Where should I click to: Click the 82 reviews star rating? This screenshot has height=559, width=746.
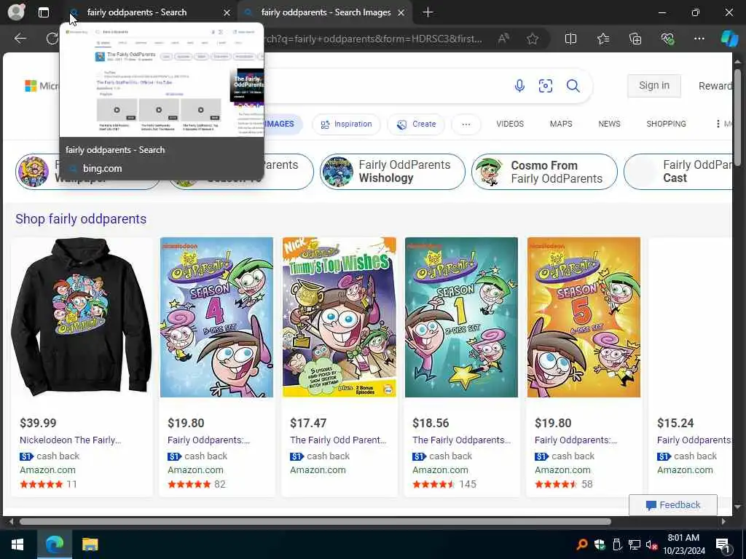(196, 484)
